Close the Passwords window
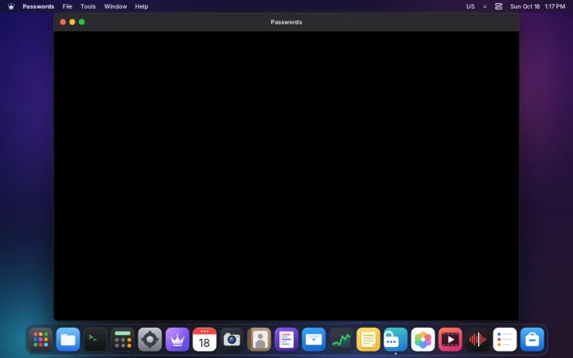This screenshot has width=573, height=358. tap(63, 22)
